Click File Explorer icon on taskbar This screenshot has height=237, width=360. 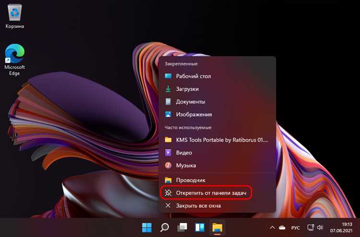point(217,227)
